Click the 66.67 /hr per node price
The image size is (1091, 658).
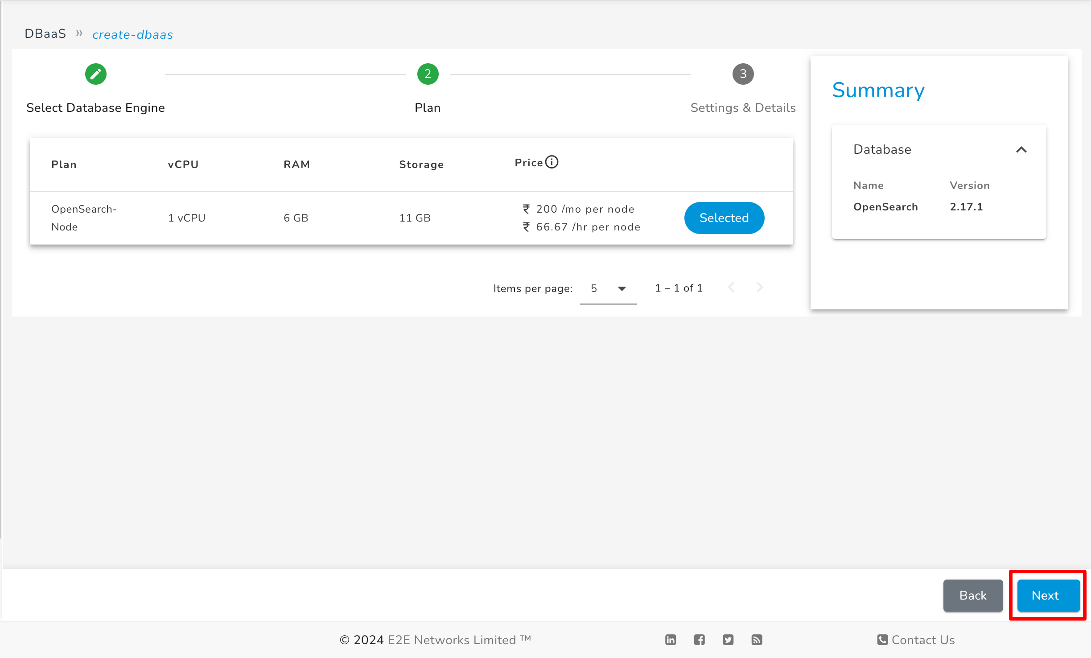click(x=581, y=227)
